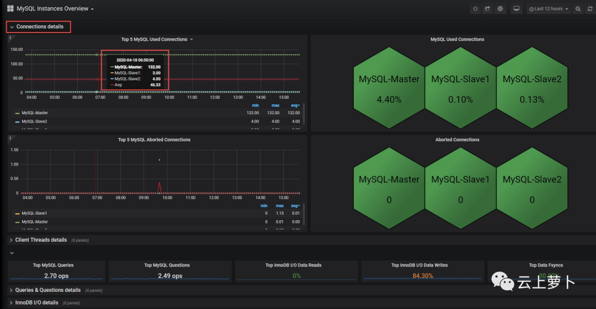Screen dimensions: 596x309
Task: Open Top 5 MySQL Used Connections panel menu
Action: click(x=157, y=39)
